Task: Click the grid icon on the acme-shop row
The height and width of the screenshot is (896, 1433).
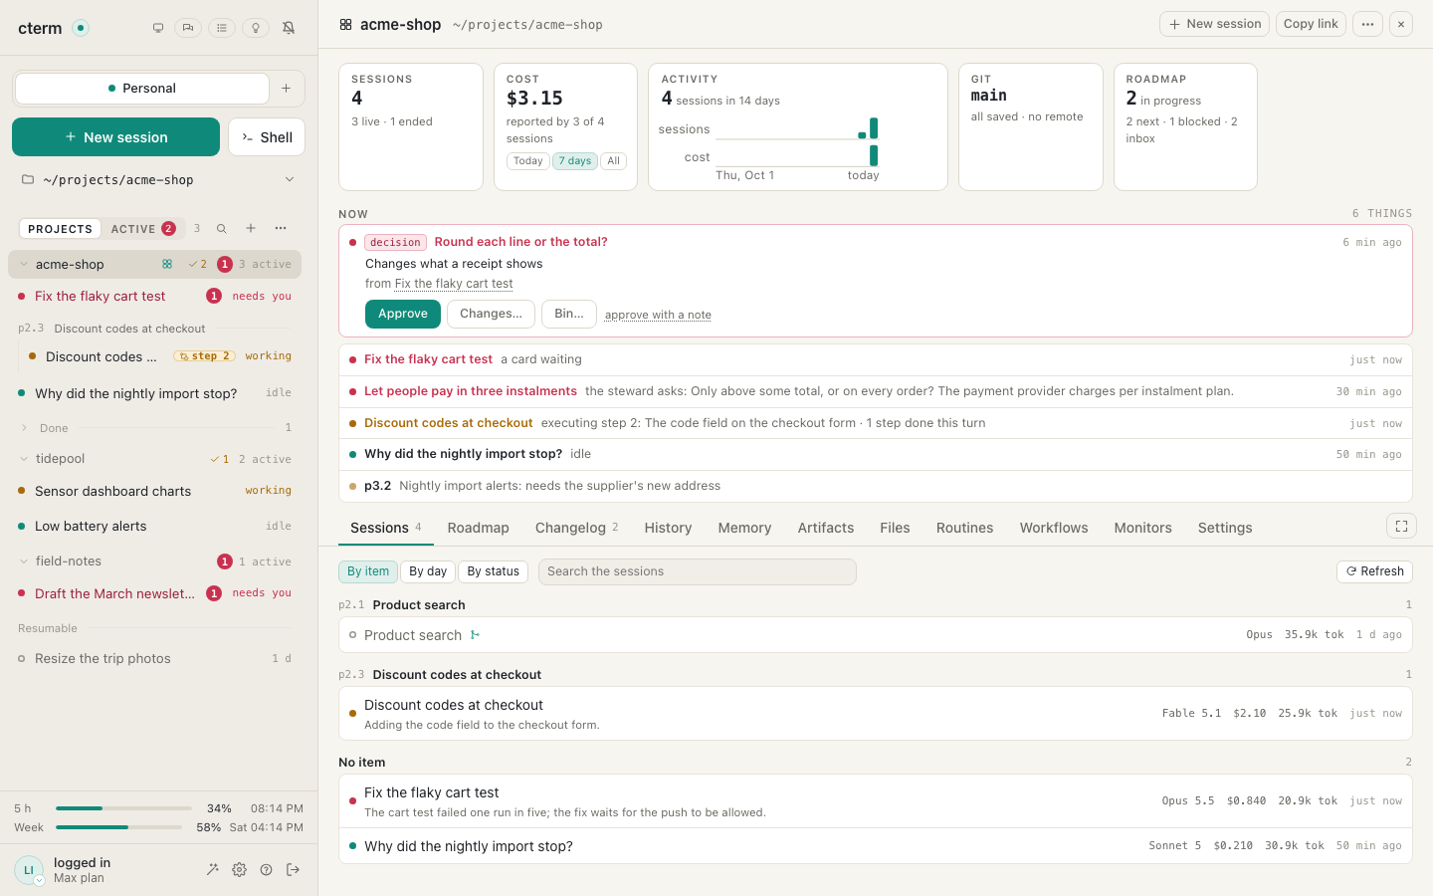Action: [167, 265]
